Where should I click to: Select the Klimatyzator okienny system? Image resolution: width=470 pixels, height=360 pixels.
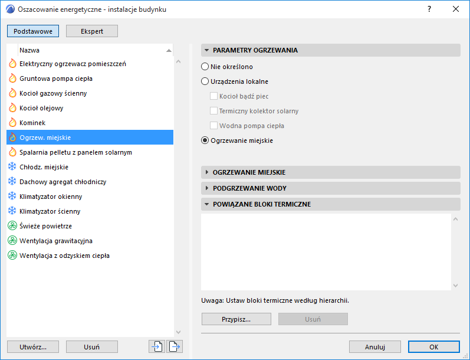[x=51, y=197]
